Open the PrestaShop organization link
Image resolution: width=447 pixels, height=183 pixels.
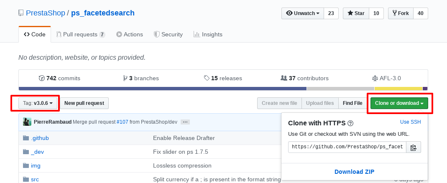pos(45,13)
